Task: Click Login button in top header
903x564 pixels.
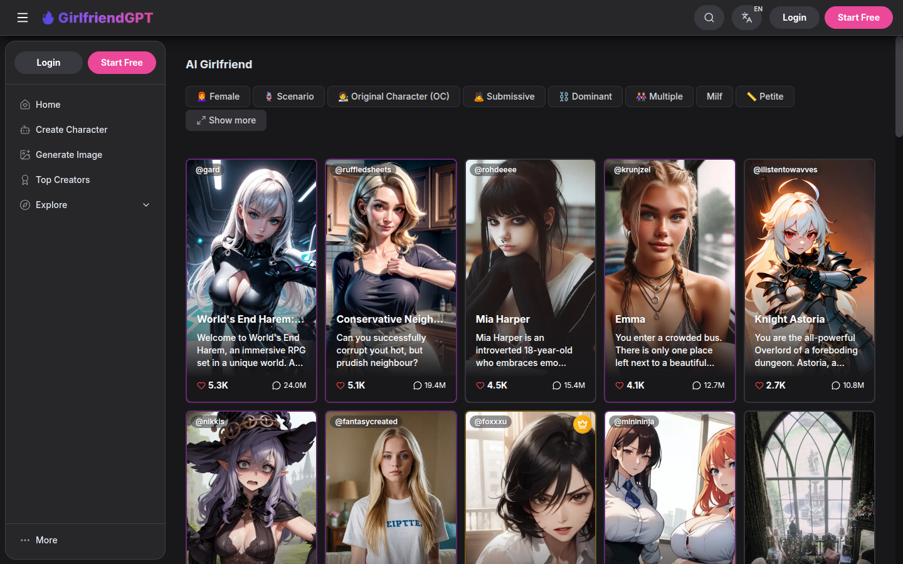Action: tap(795, 18)
